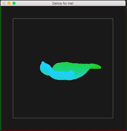The width and height of the screenshot is (127, 131).
Task: Zoom the window with the green button
Action: point(14,3)
